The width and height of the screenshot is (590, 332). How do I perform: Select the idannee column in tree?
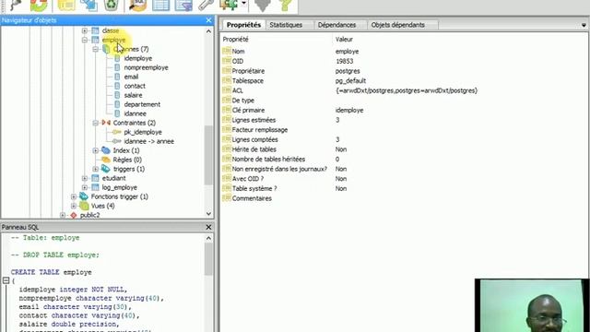click(x=136, y=113)
